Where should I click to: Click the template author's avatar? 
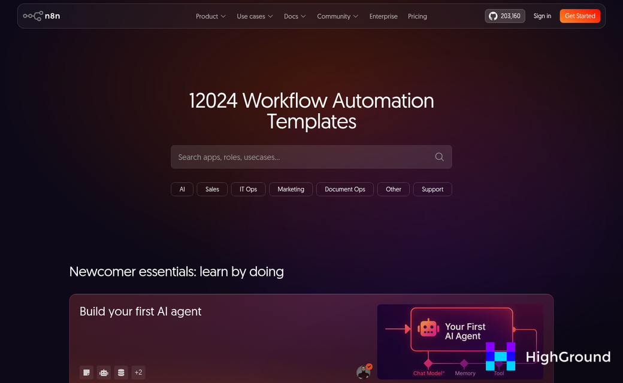[364, 372]
